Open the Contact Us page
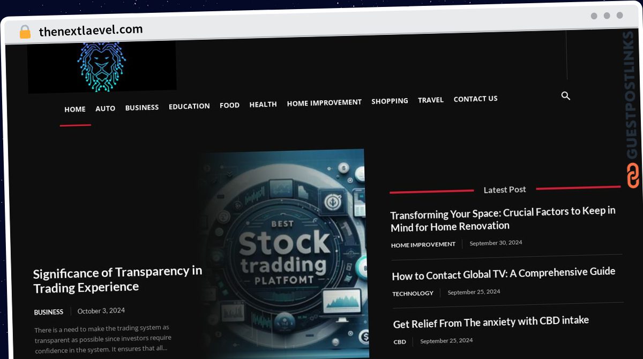The height and width of the screenshot is (359, 643). click(x=476, y=99)
